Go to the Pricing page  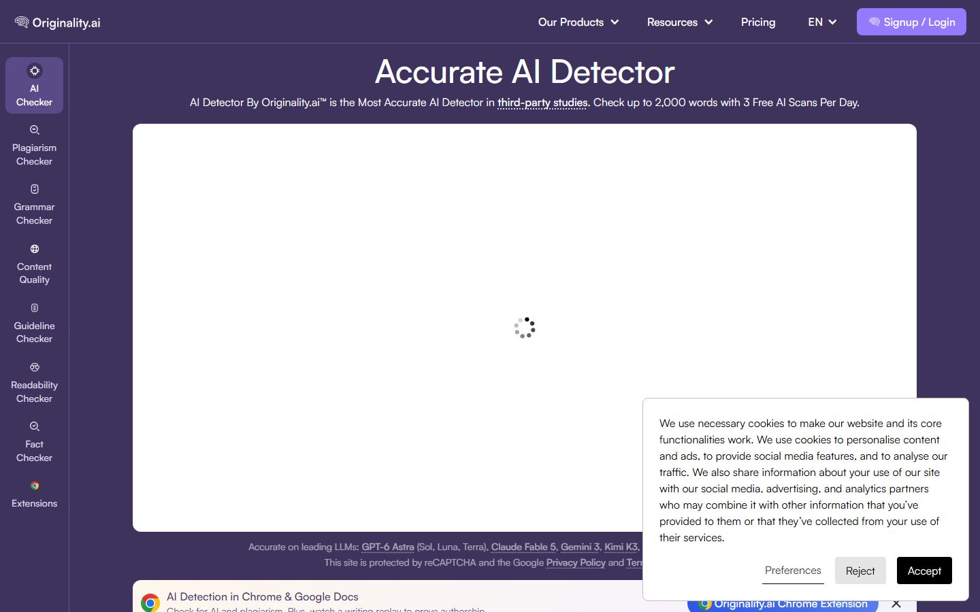coord(758,22)
